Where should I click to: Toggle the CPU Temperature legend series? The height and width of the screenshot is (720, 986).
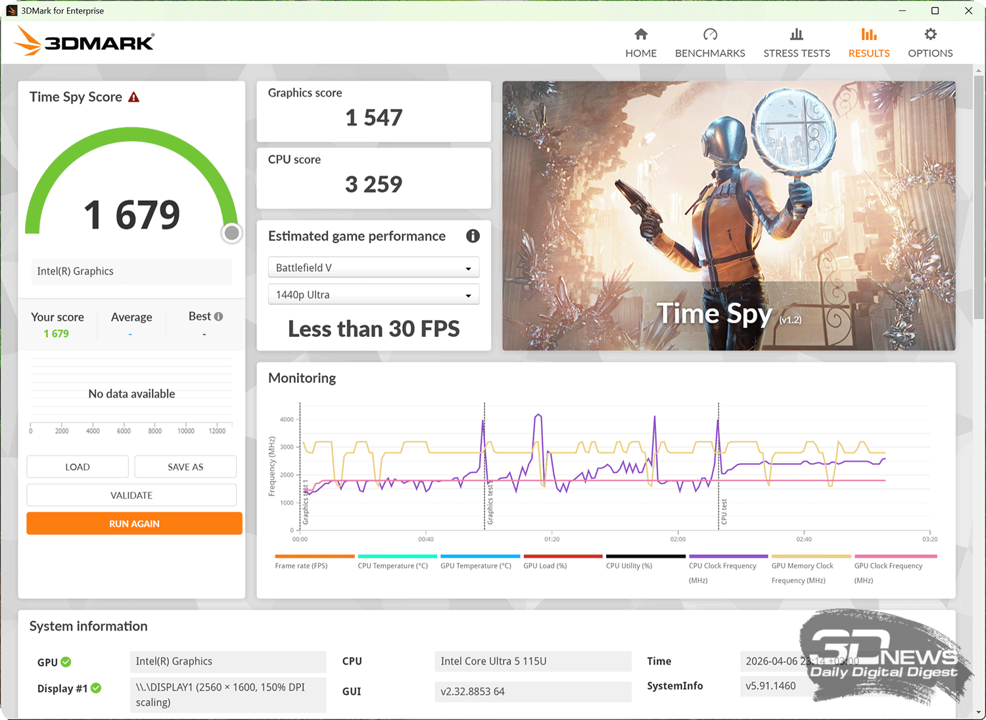[x=392, y=566]
